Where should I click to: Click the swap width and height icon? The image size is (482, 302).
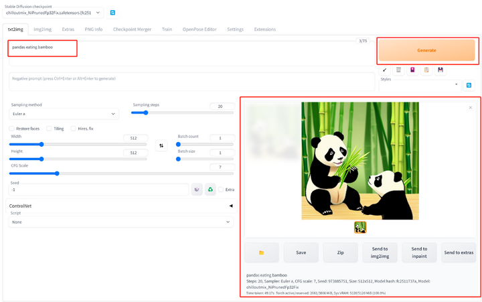point(161,145)
